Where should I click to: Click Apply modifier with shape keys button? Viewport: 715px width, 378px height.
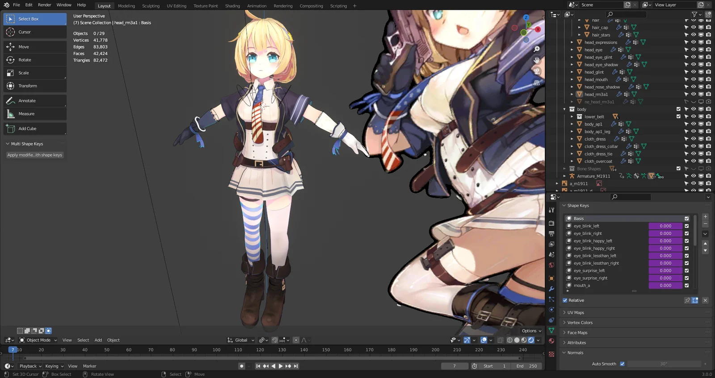click(x=35, y=155)
